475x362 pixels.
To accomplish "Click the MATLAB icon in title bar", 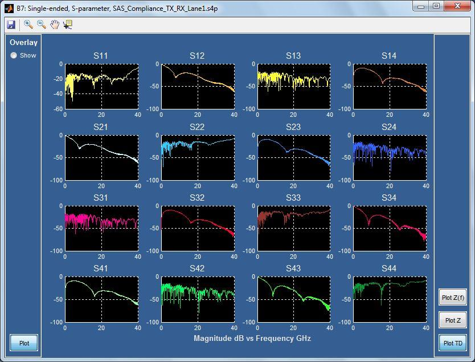I will click(x=9, y=8).
